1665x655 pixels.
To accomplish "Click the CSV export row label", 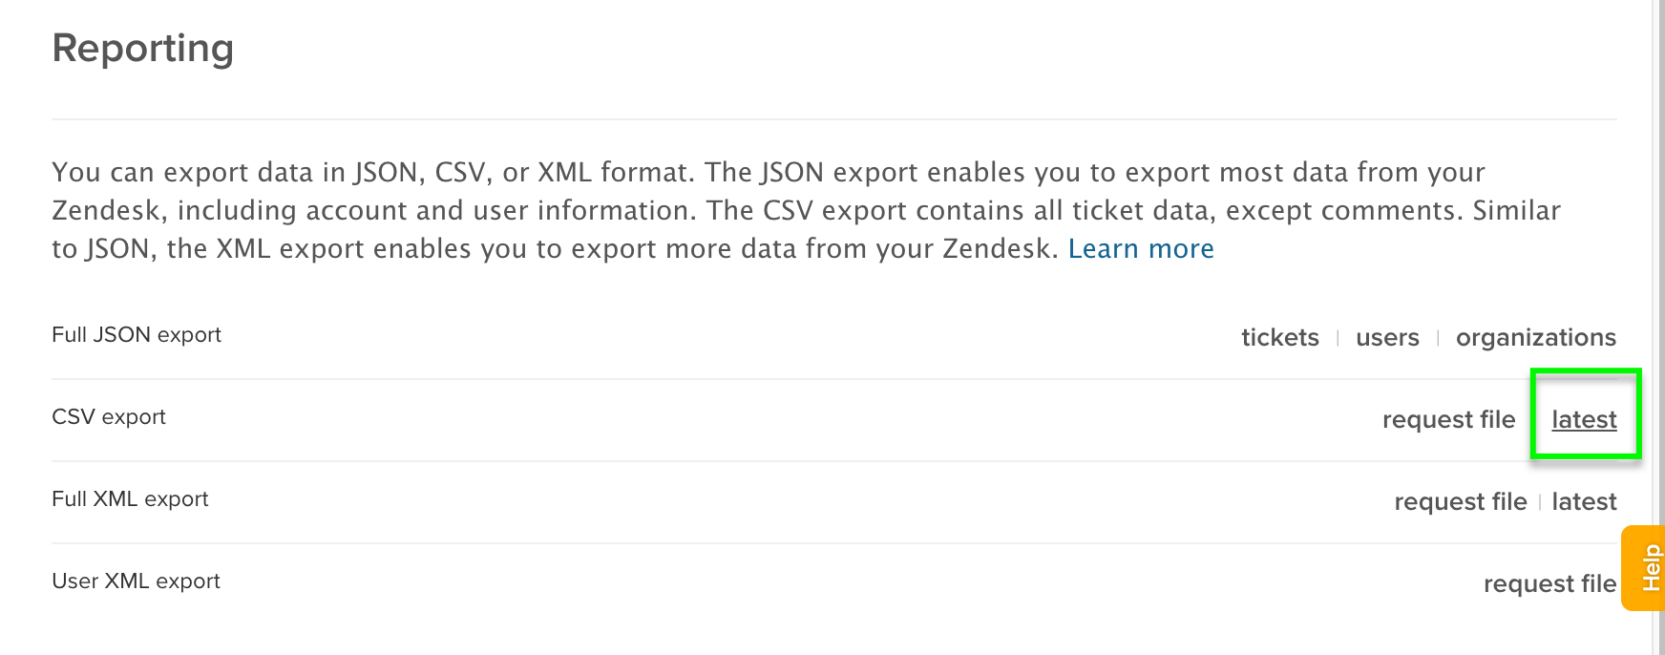I will click(x=109, y=417).
